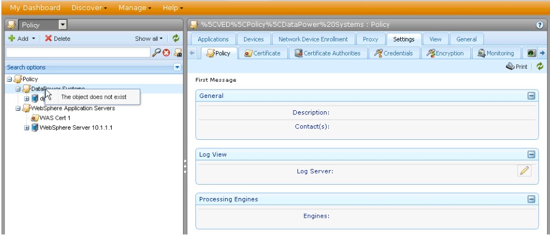Open the Manage menu
Image resolution: width=550 pixels, height=235 pixels.
[135, 8]
